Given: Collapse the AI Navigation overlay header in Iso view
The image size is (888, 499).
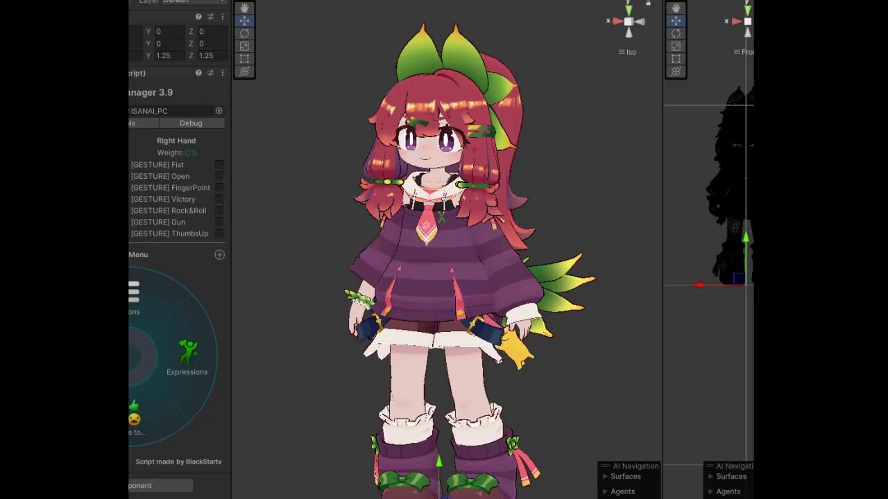Looking at the screenshot, I should click(x=630, y=466).
